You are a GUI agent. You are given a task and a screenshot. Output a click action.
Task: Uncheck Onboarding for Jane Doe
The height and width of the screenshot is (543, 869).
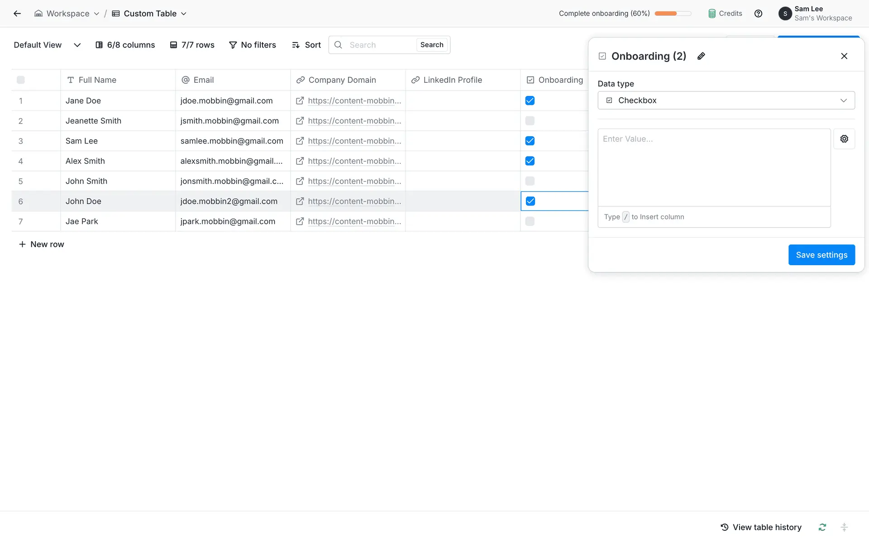[530, 101]
